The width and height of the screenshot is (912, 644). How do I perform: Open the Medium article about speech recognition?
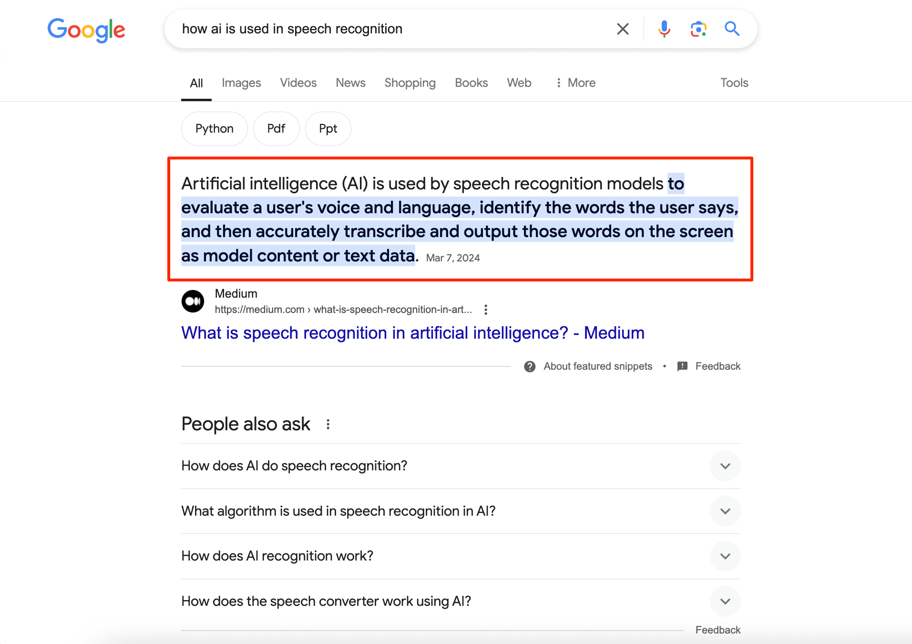click(412, 332)
